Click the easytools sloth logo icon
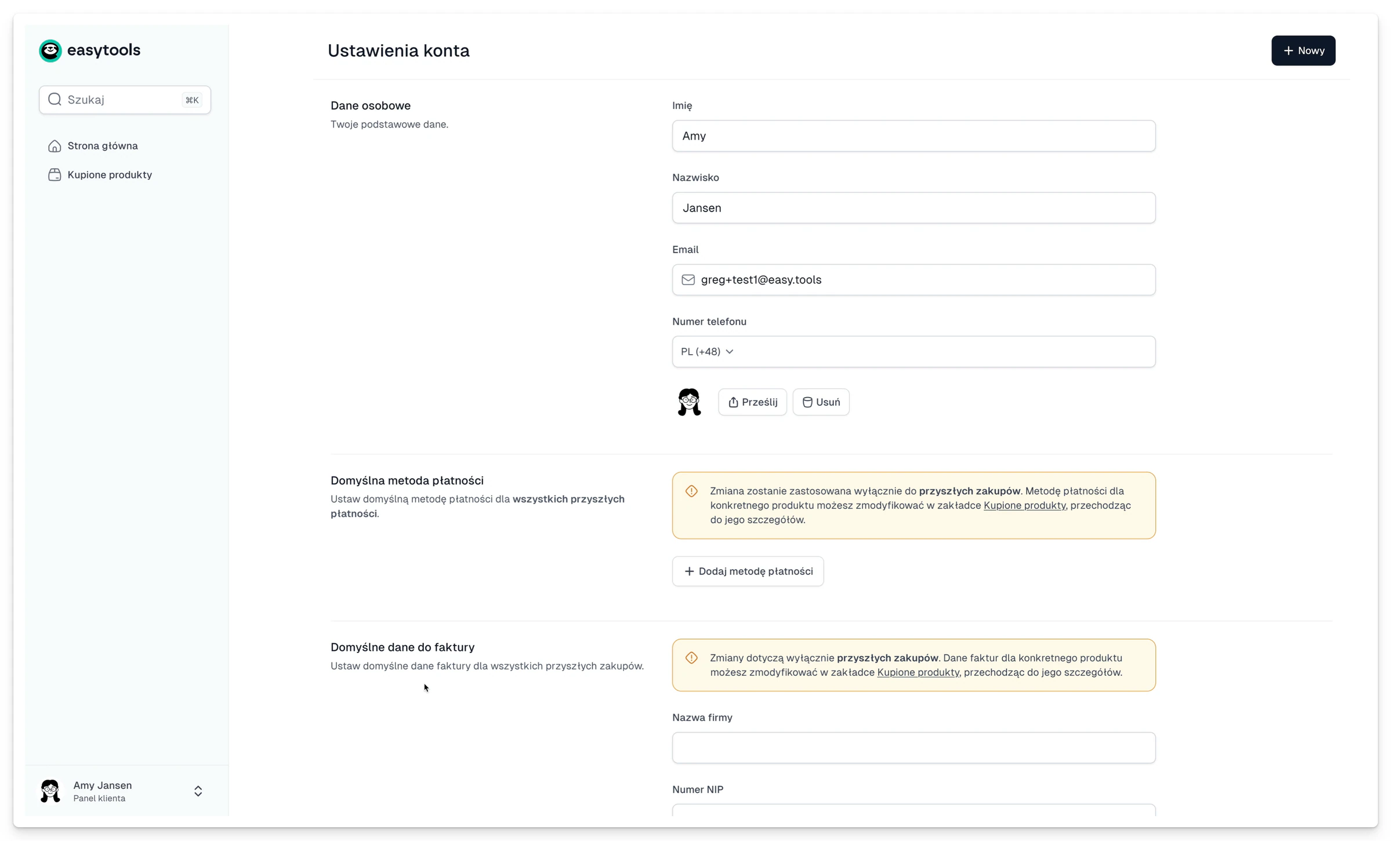Screen dimensions: 1392x841 point(50,50)
